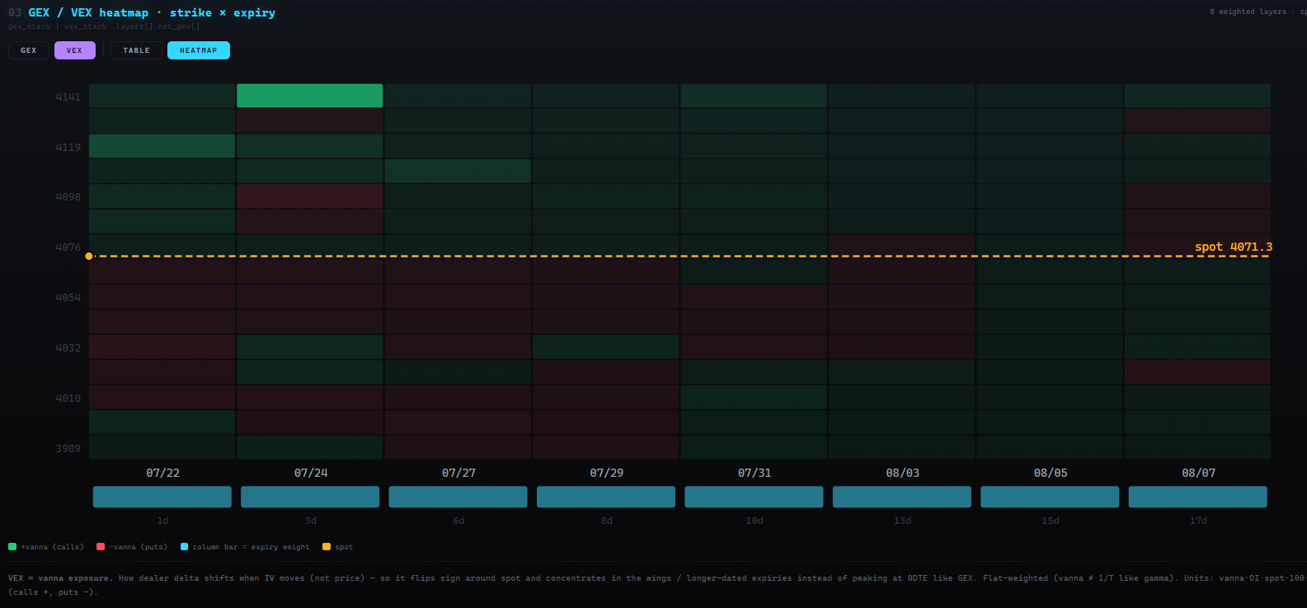Click the 4098 strike axis label
This screenshot has width=1307, height=608.
tap(68, 196)
